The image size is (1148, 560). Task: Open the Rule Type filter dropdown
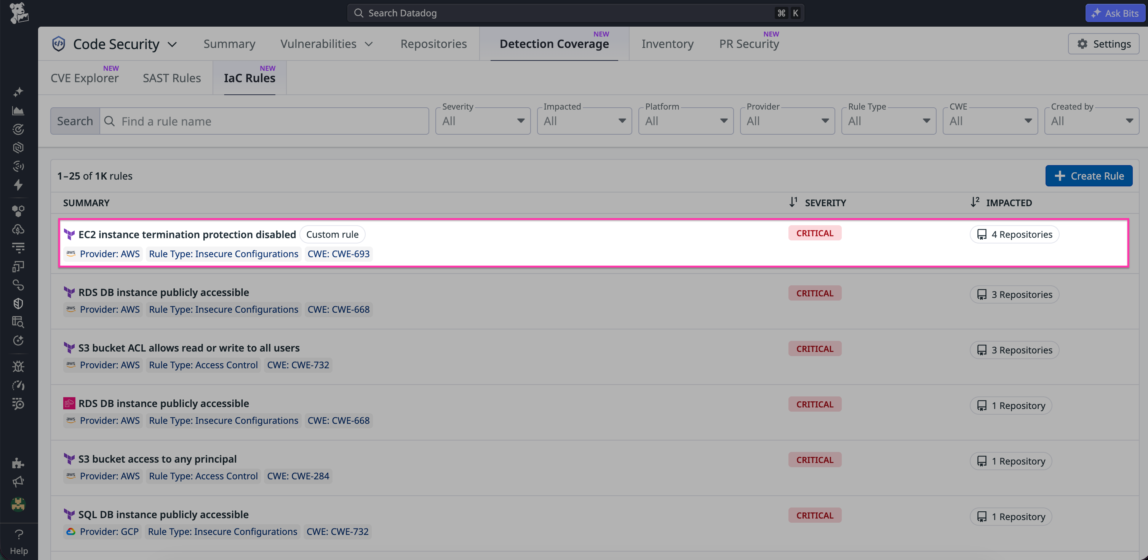click(x=889, y=121)
